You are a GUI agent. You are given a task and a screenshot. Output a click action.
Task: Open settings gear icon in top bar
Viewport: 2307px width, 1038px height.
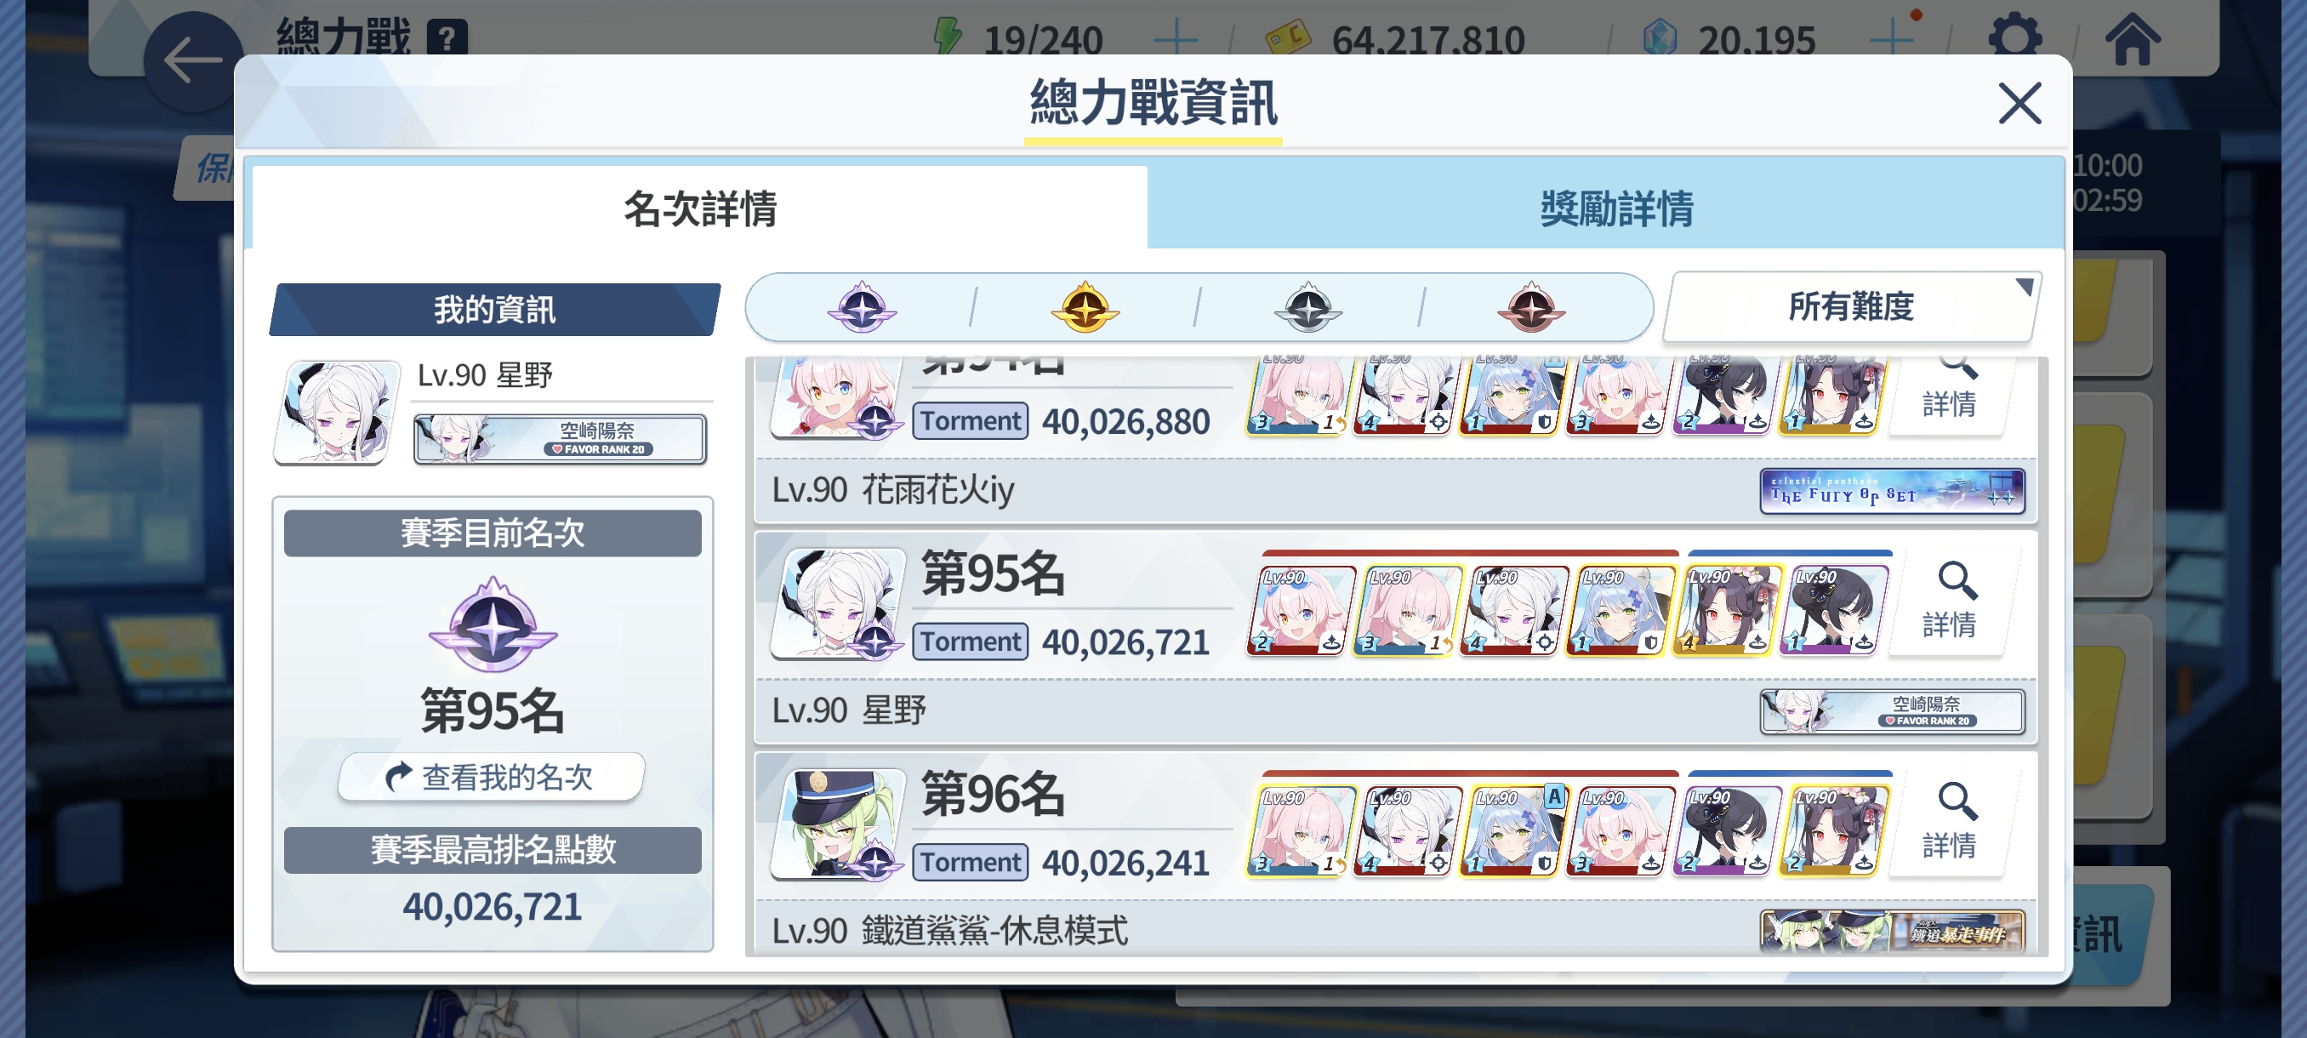(2014, 39)
